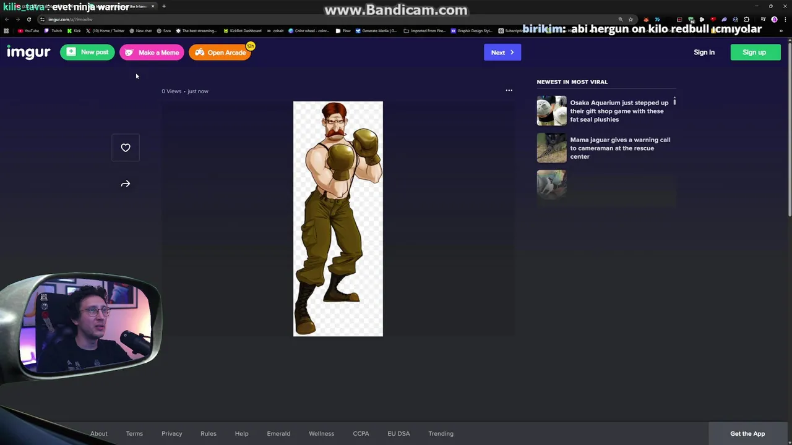Share the post using the arrow icon
This screenshot has height=445, width=792.
point(126,184)
